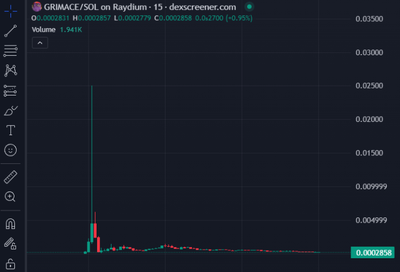Select the brush drawing tool

[10, 110]
